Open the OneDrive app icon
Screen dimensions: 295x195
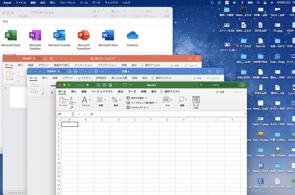[132, 35]
